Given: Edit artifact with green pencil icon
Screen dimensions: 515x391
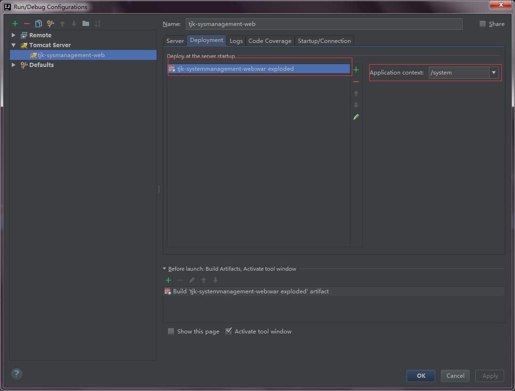Looking at the screenshot, I should [x=356, y=117].
